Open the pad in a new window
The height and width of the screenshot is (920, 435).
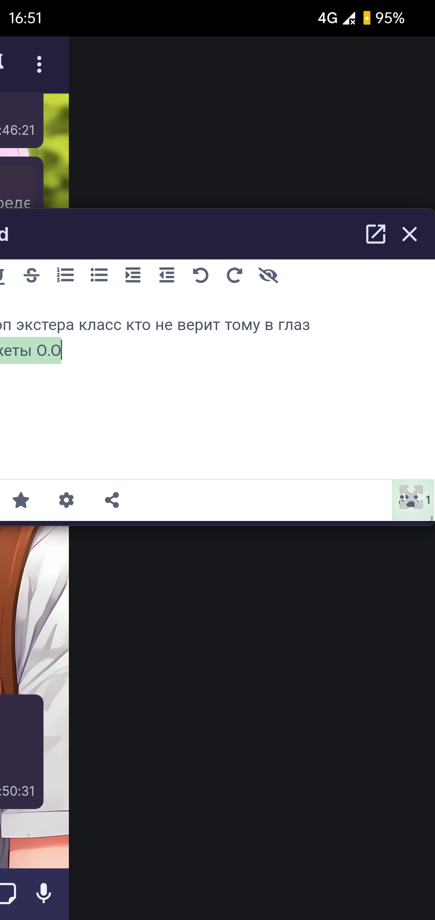click(375, 234)
